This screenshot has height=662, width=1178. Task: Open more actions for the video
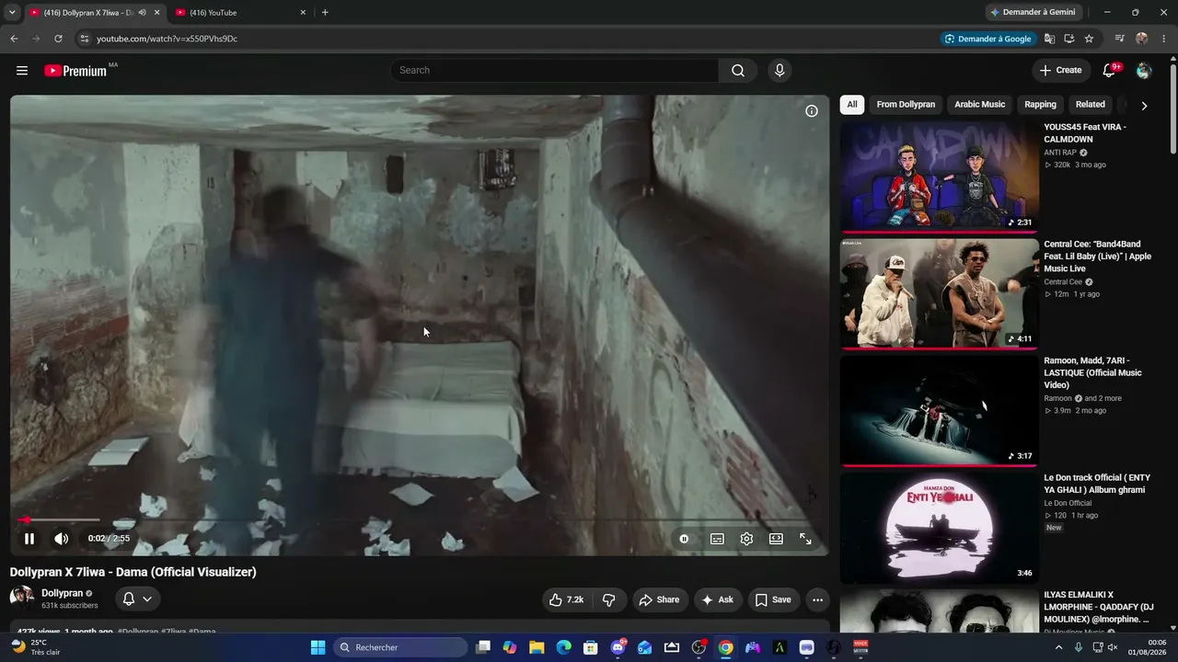(817, 599)
